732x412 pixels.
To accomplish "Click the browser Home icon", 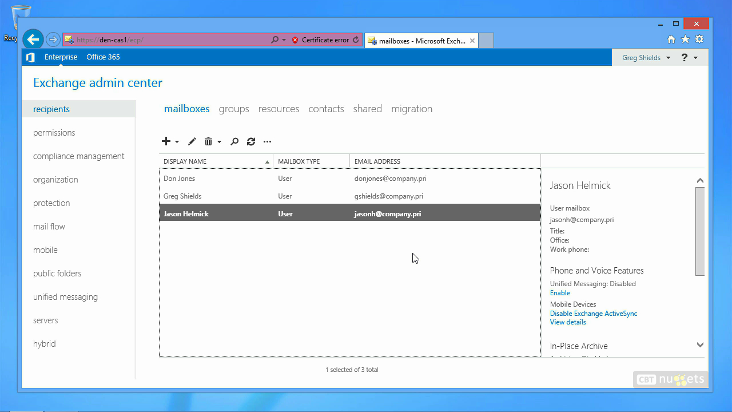I will (671, 39).
